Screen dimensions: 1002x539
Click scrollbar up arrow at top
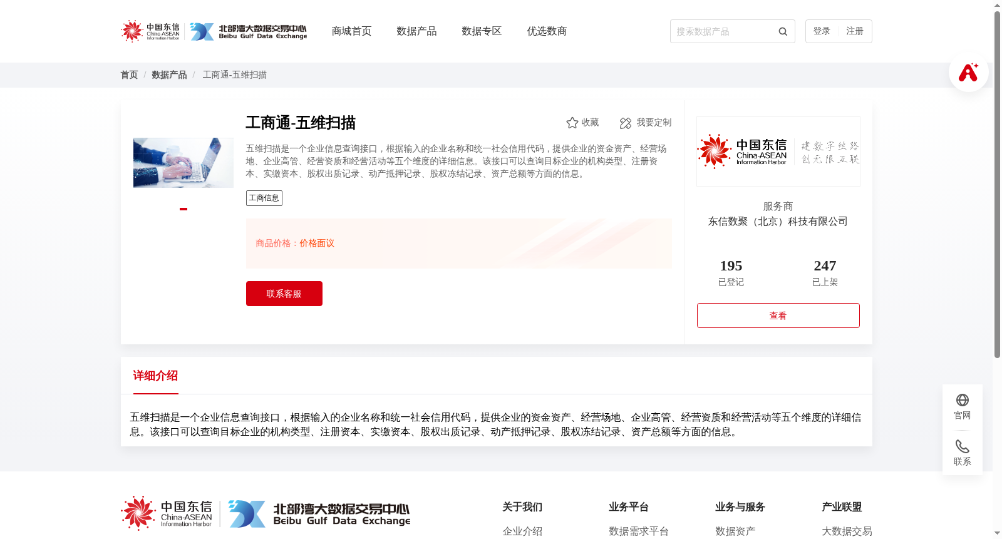[997, 5]
